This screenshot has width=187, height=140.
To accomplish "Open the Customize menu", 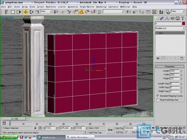I will (113, 7).
